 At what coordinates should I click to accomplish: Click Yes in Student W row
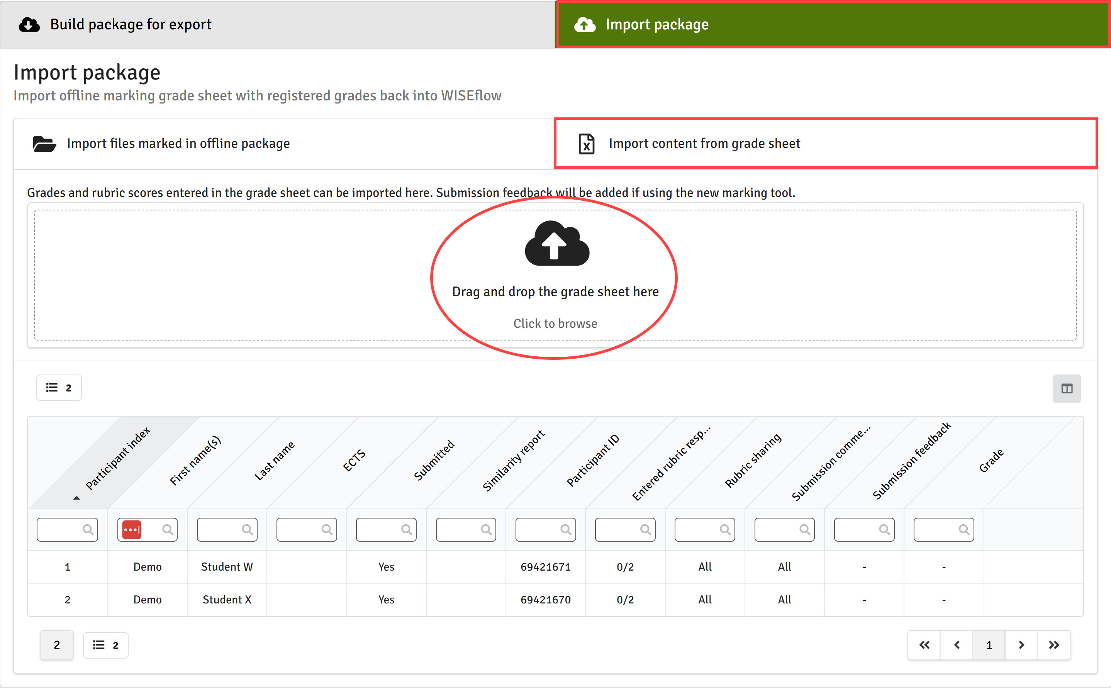point(387,567)
